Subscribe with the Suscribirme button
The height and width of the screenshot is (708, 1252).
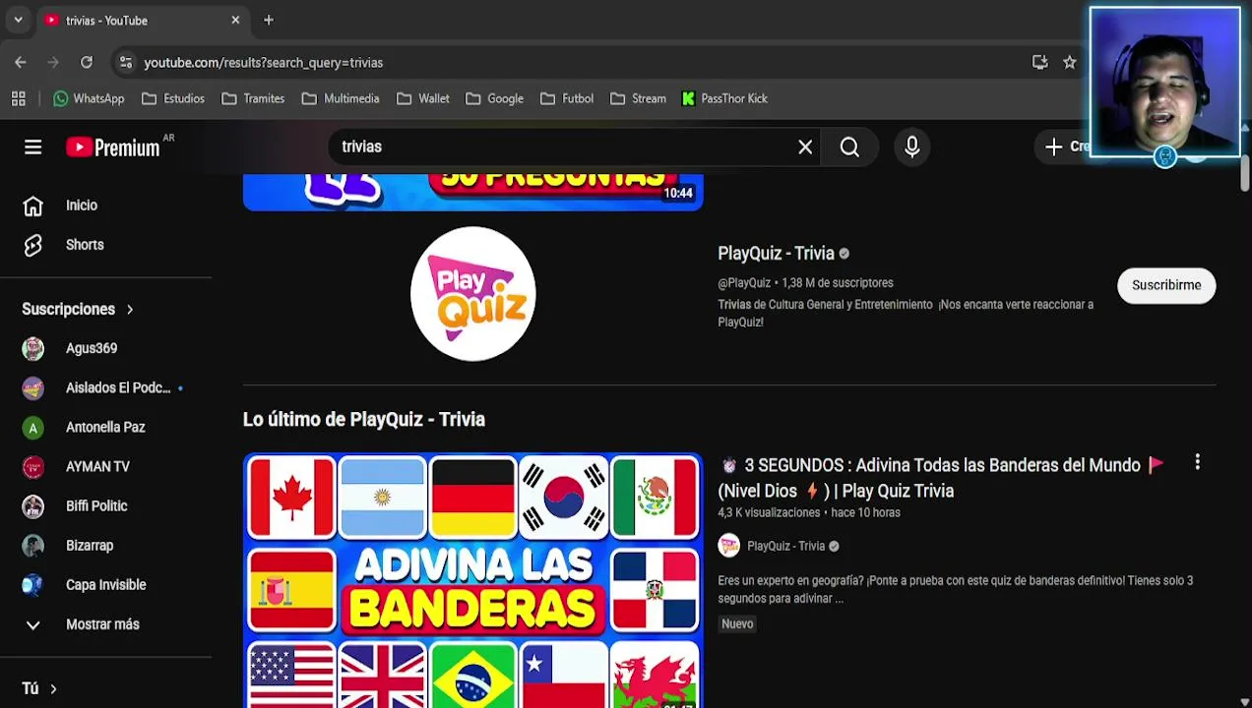click(1166, 285)
